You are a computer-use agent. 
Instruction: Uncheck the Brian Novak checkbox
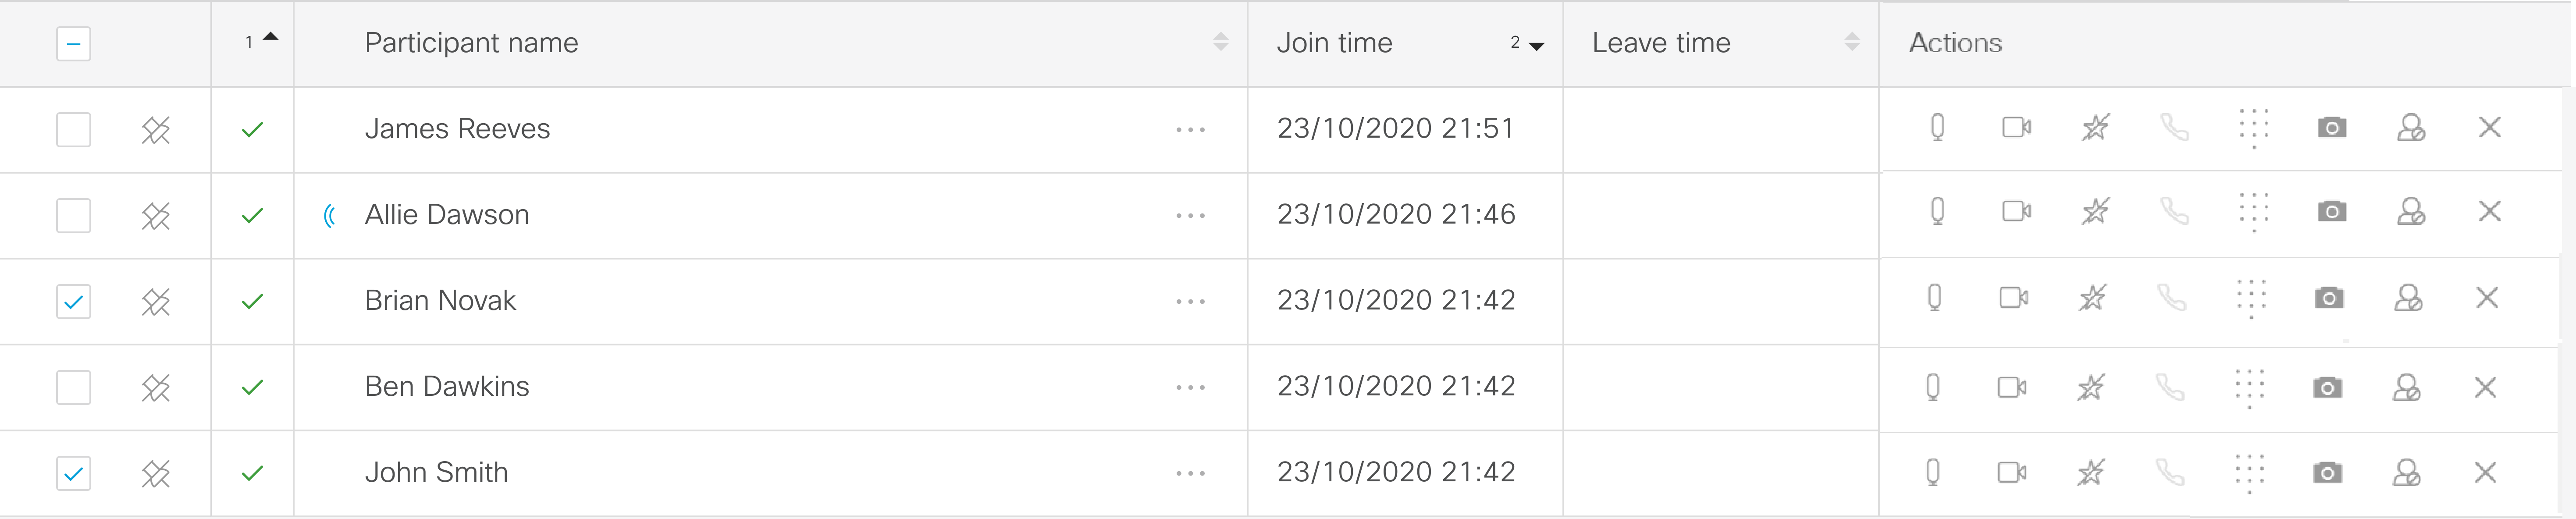73,302
